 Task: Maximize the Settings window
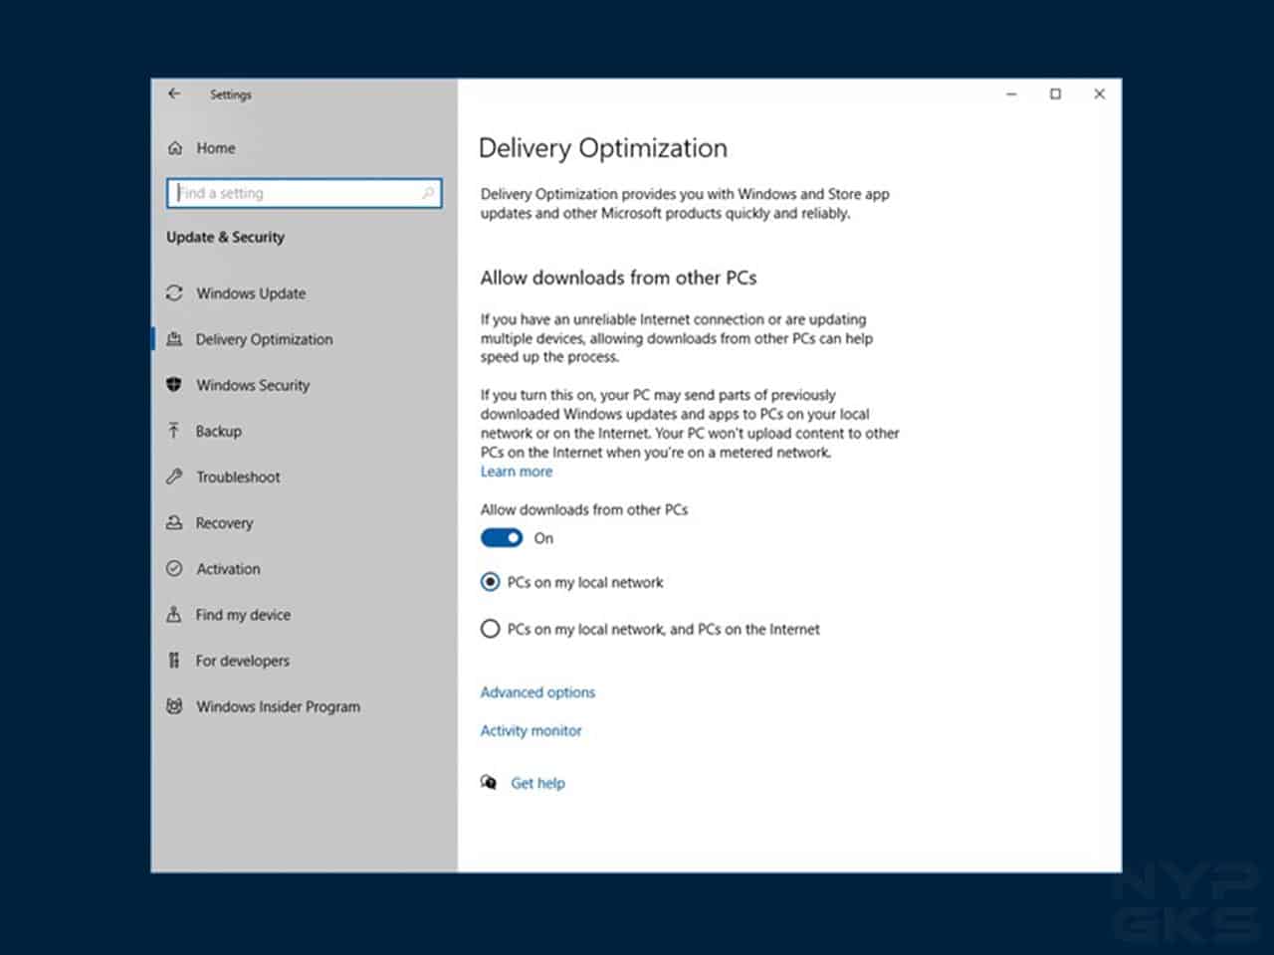pyautogui.click(x=1055, y=94)
